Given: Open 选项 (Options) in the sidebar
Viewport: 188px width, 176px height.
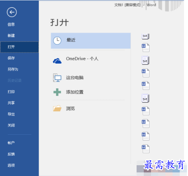Looking at the screenshot, I should (11, 165).
